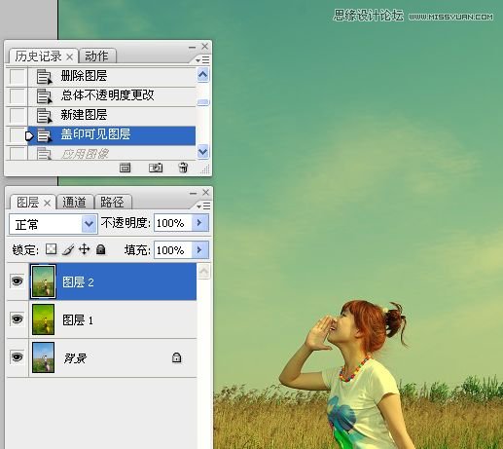Hide 图层 1 using its eye icon
This screenshot has height=449, width=503.
pos(18,319)
